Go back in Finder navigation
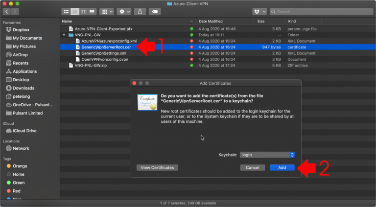Image resolution: width=376 pixels, height=207 pixels. pyautogui.click(x=7, y=12)
